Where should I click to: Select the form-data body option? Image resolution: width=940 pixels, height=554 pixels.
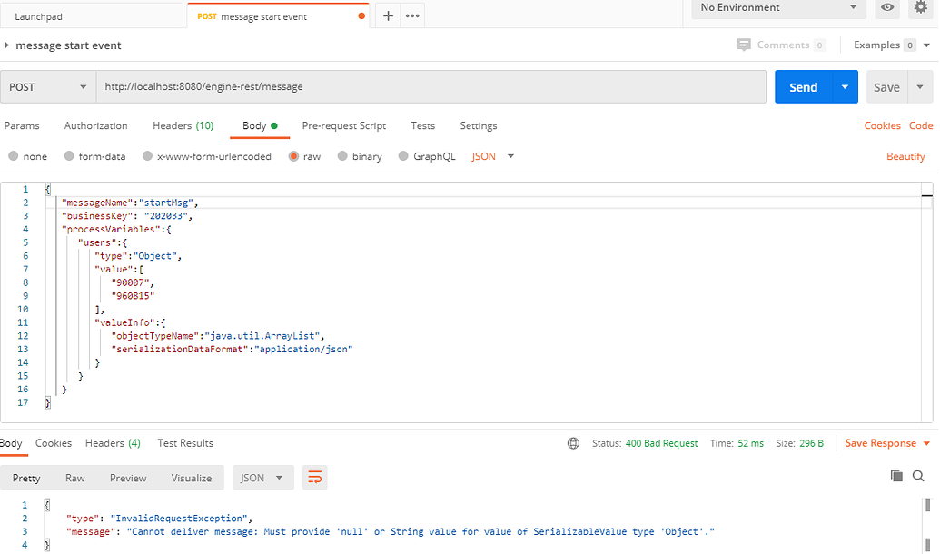click(x=94, y=156)
